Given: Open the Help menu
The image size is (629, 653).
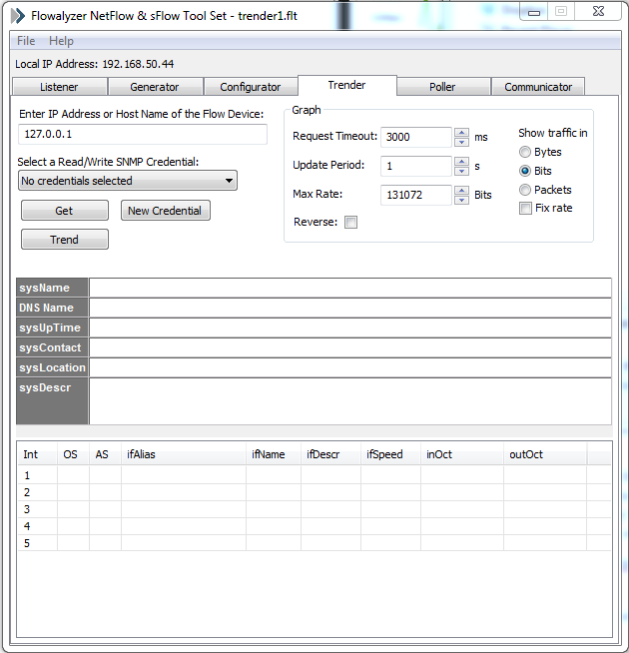Looking at the screenshot, I should (61, 41).
